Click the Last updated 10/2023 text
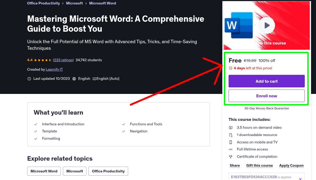 (x=52, y=79)
